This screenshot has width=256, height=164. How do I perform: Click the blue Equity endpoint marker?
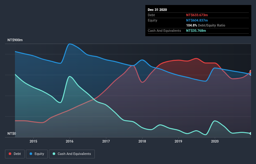251,74
